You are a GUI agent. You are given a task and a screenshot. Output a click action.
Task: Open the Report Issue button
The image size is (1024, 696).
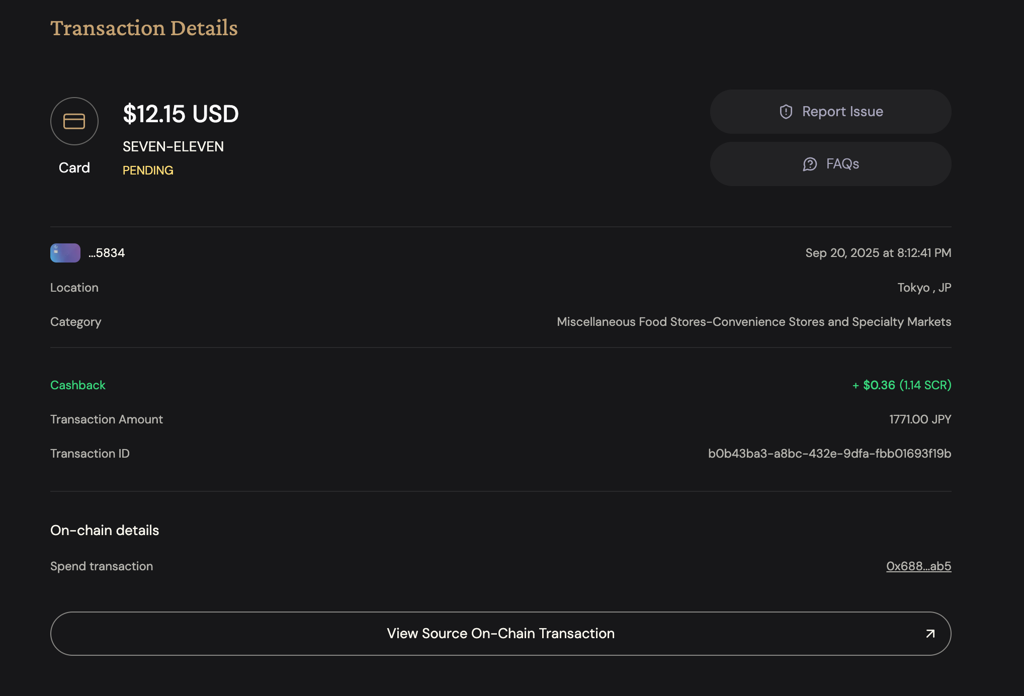click(830, 112)
